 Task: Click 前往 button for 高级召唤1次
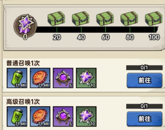click(x=144, y=119)
